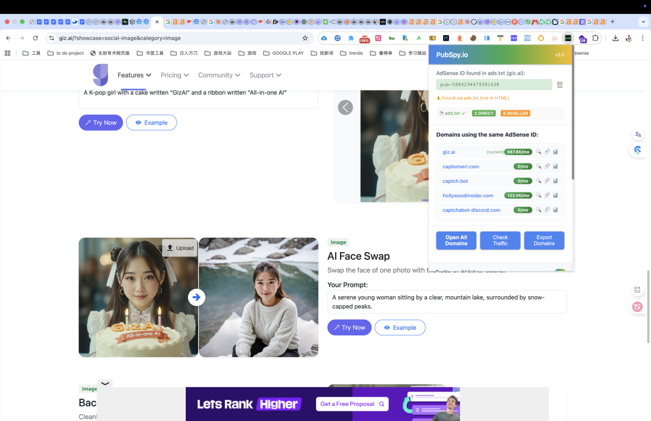
Task: Click the search icon for capbotveri.com
Action: [538, 166]
